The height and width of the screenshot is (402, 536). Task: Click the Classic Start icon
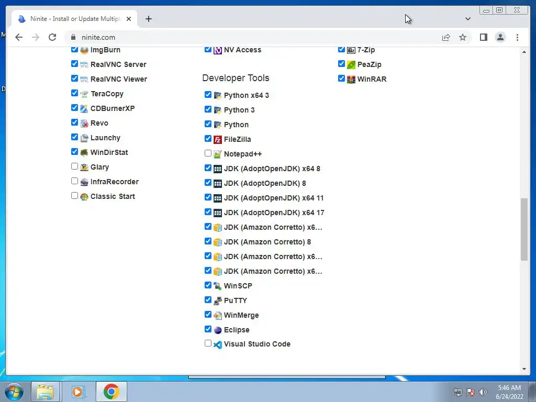click(x=84, y=197)
